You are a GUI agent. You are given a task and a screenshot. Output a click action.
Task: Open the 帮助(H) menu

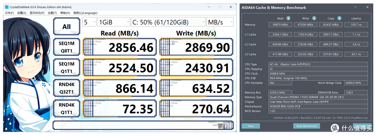[65, 13]
